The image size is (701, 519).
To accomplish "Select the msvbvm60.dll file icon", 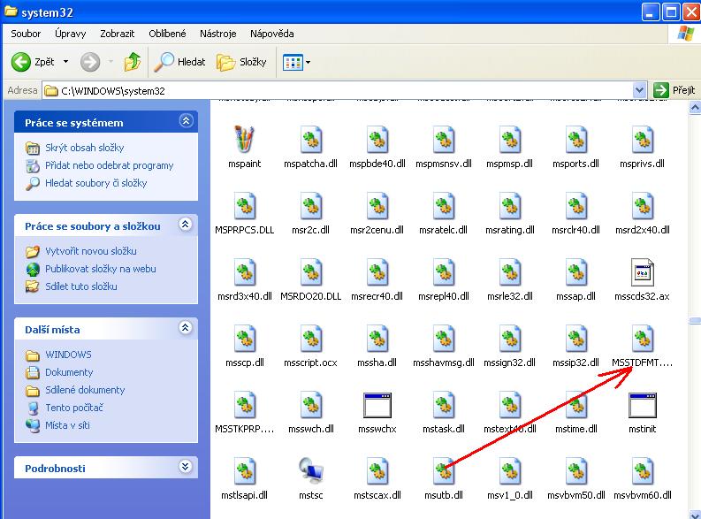I will (643, 470).
